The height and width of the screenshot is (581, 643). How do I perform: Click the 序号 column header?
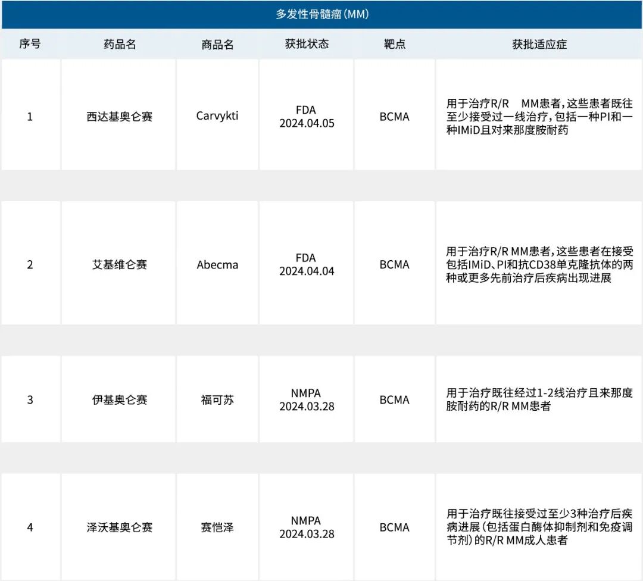coord(30,44)
